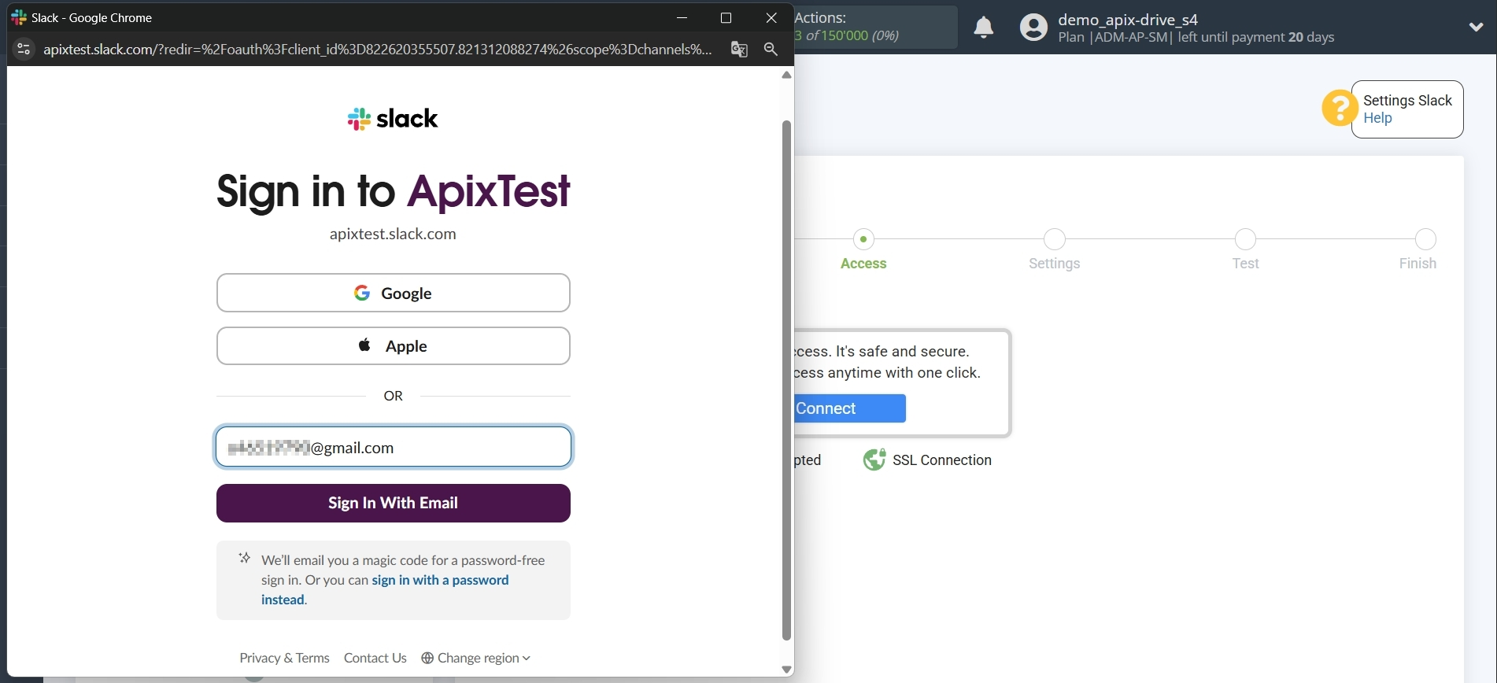Viewport: 1497px width, 683px height.
Task: Open Privacy & Terms link
Action: tap(284, 658)
